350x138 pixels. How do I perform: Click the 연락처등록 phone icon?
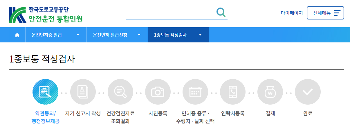point(233,92)
